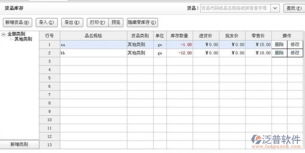305x153 pixels.
Task: Click the 新增货品 button
Action: pyautogui.click(x=17, y=22)
